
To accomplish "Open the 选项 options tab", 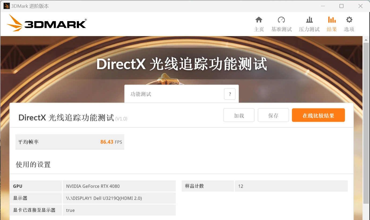I will click(x=349, y=24).
